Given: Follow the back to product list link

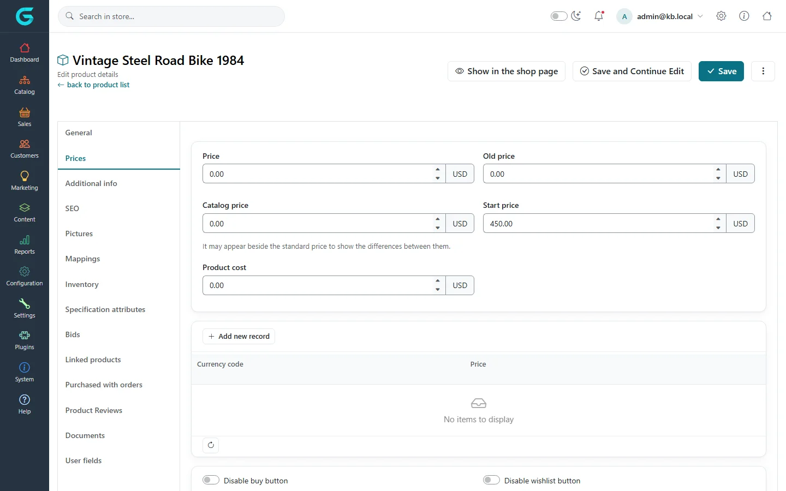Looking at the screenshot, I should (93, 85).
